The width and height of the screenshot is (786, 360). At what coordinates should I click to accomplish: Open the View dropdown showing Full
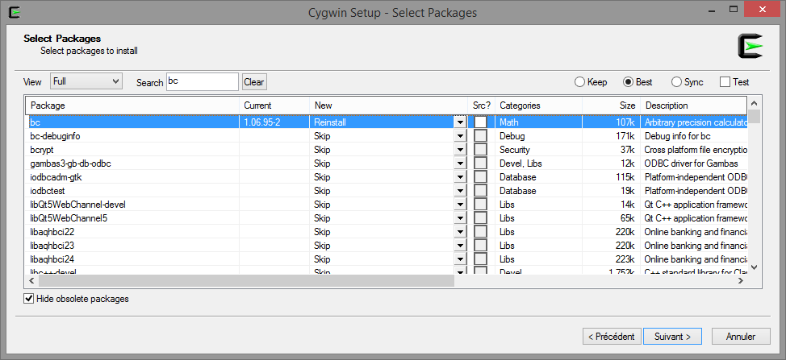86,81
